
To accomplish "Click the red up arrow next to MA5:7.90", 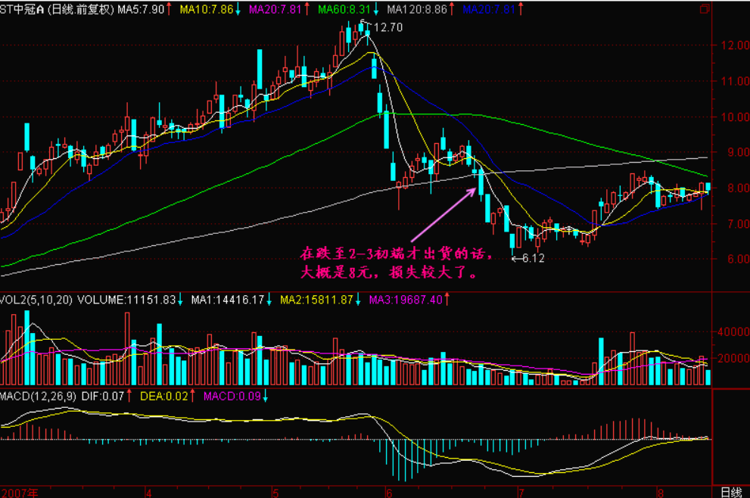I will coord(167,9).
